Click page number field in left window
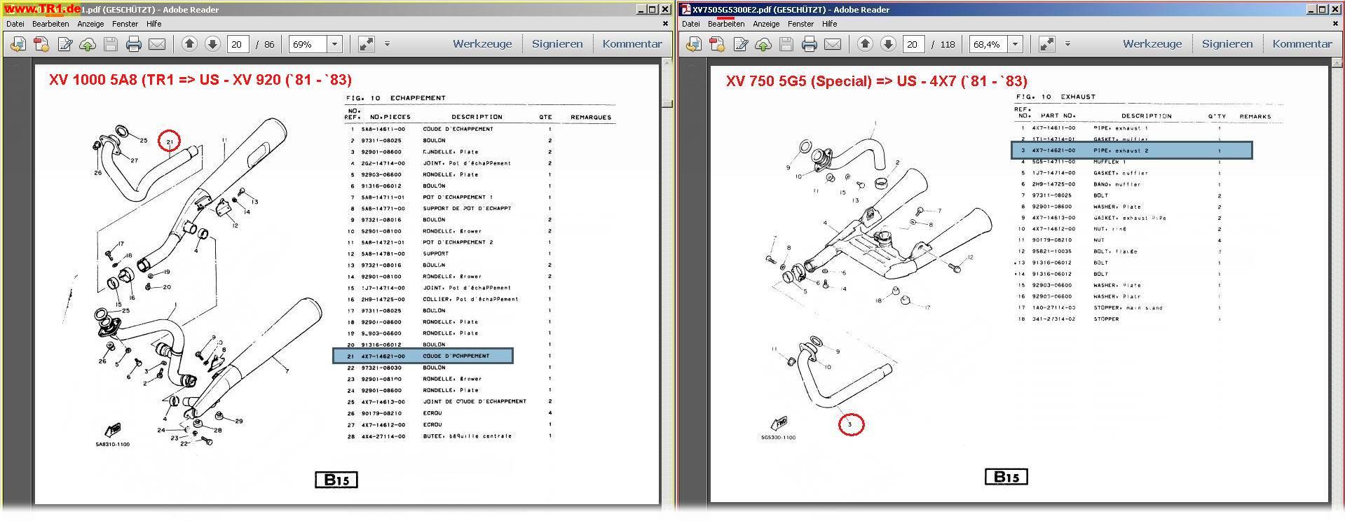Image resolution: width=1345 pixels, height=521 pixels. click(x=238, y=44)
